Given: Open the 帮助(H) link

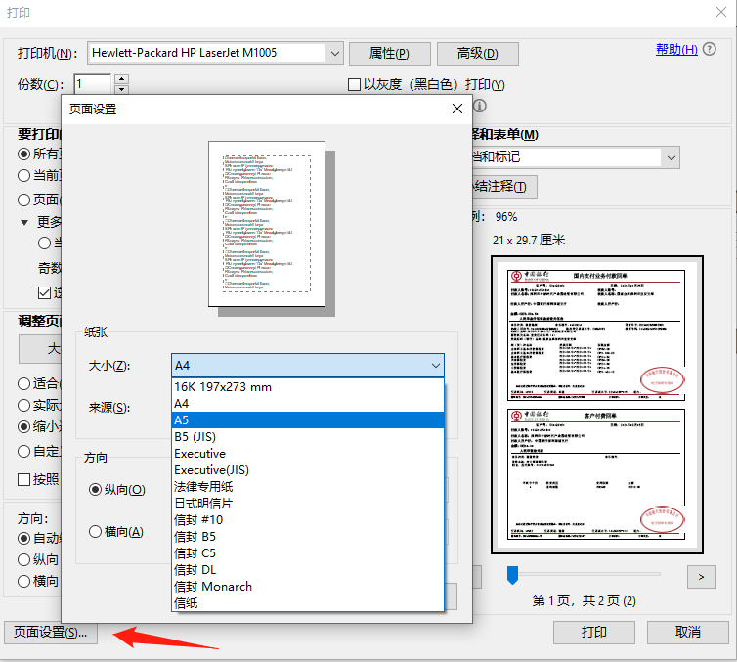Looking at the screenshot, I should 676,49.
